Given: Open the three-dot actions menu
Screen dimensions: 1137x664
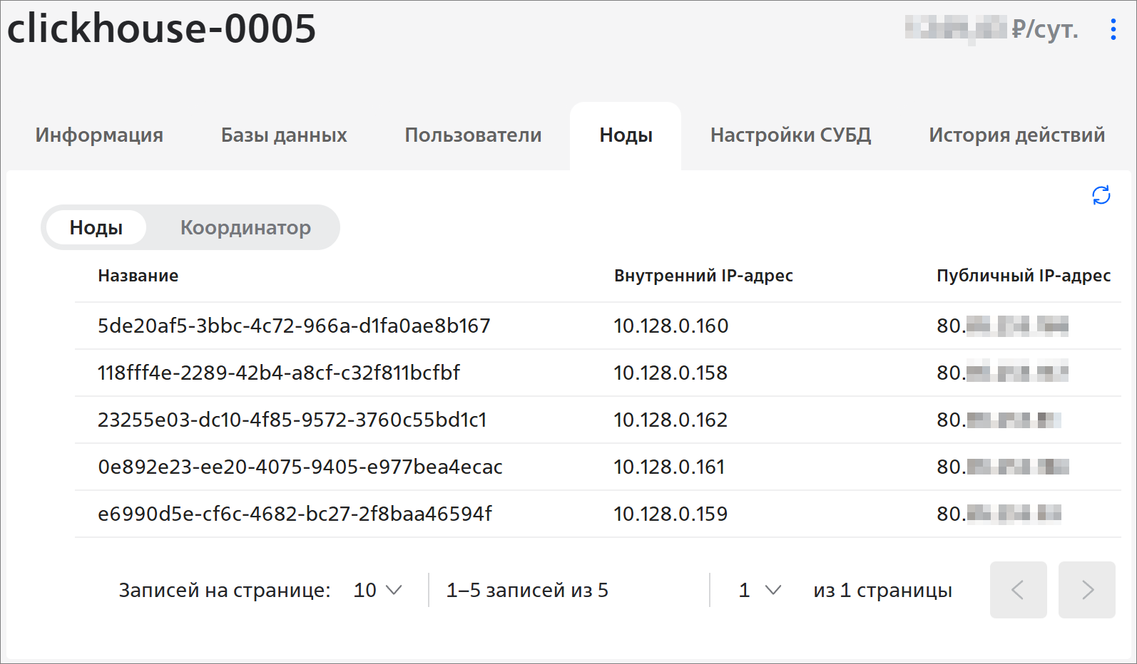Looking at the screenshot, I should 1113,29.
